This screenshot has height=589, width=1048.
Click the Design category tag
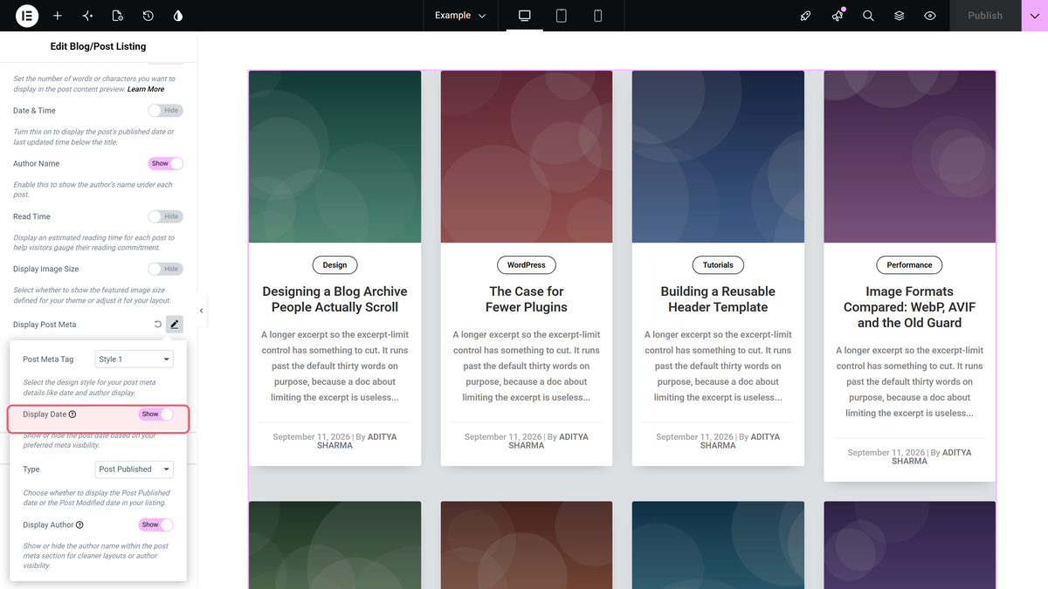coord(334,265)
